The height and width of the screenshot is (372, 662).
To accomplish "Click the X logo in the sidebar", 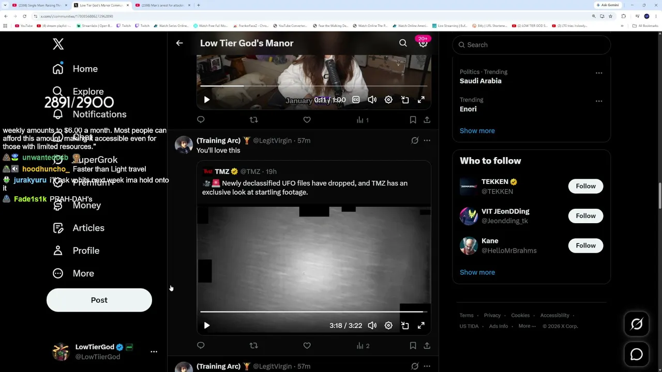I will (58, 44).
